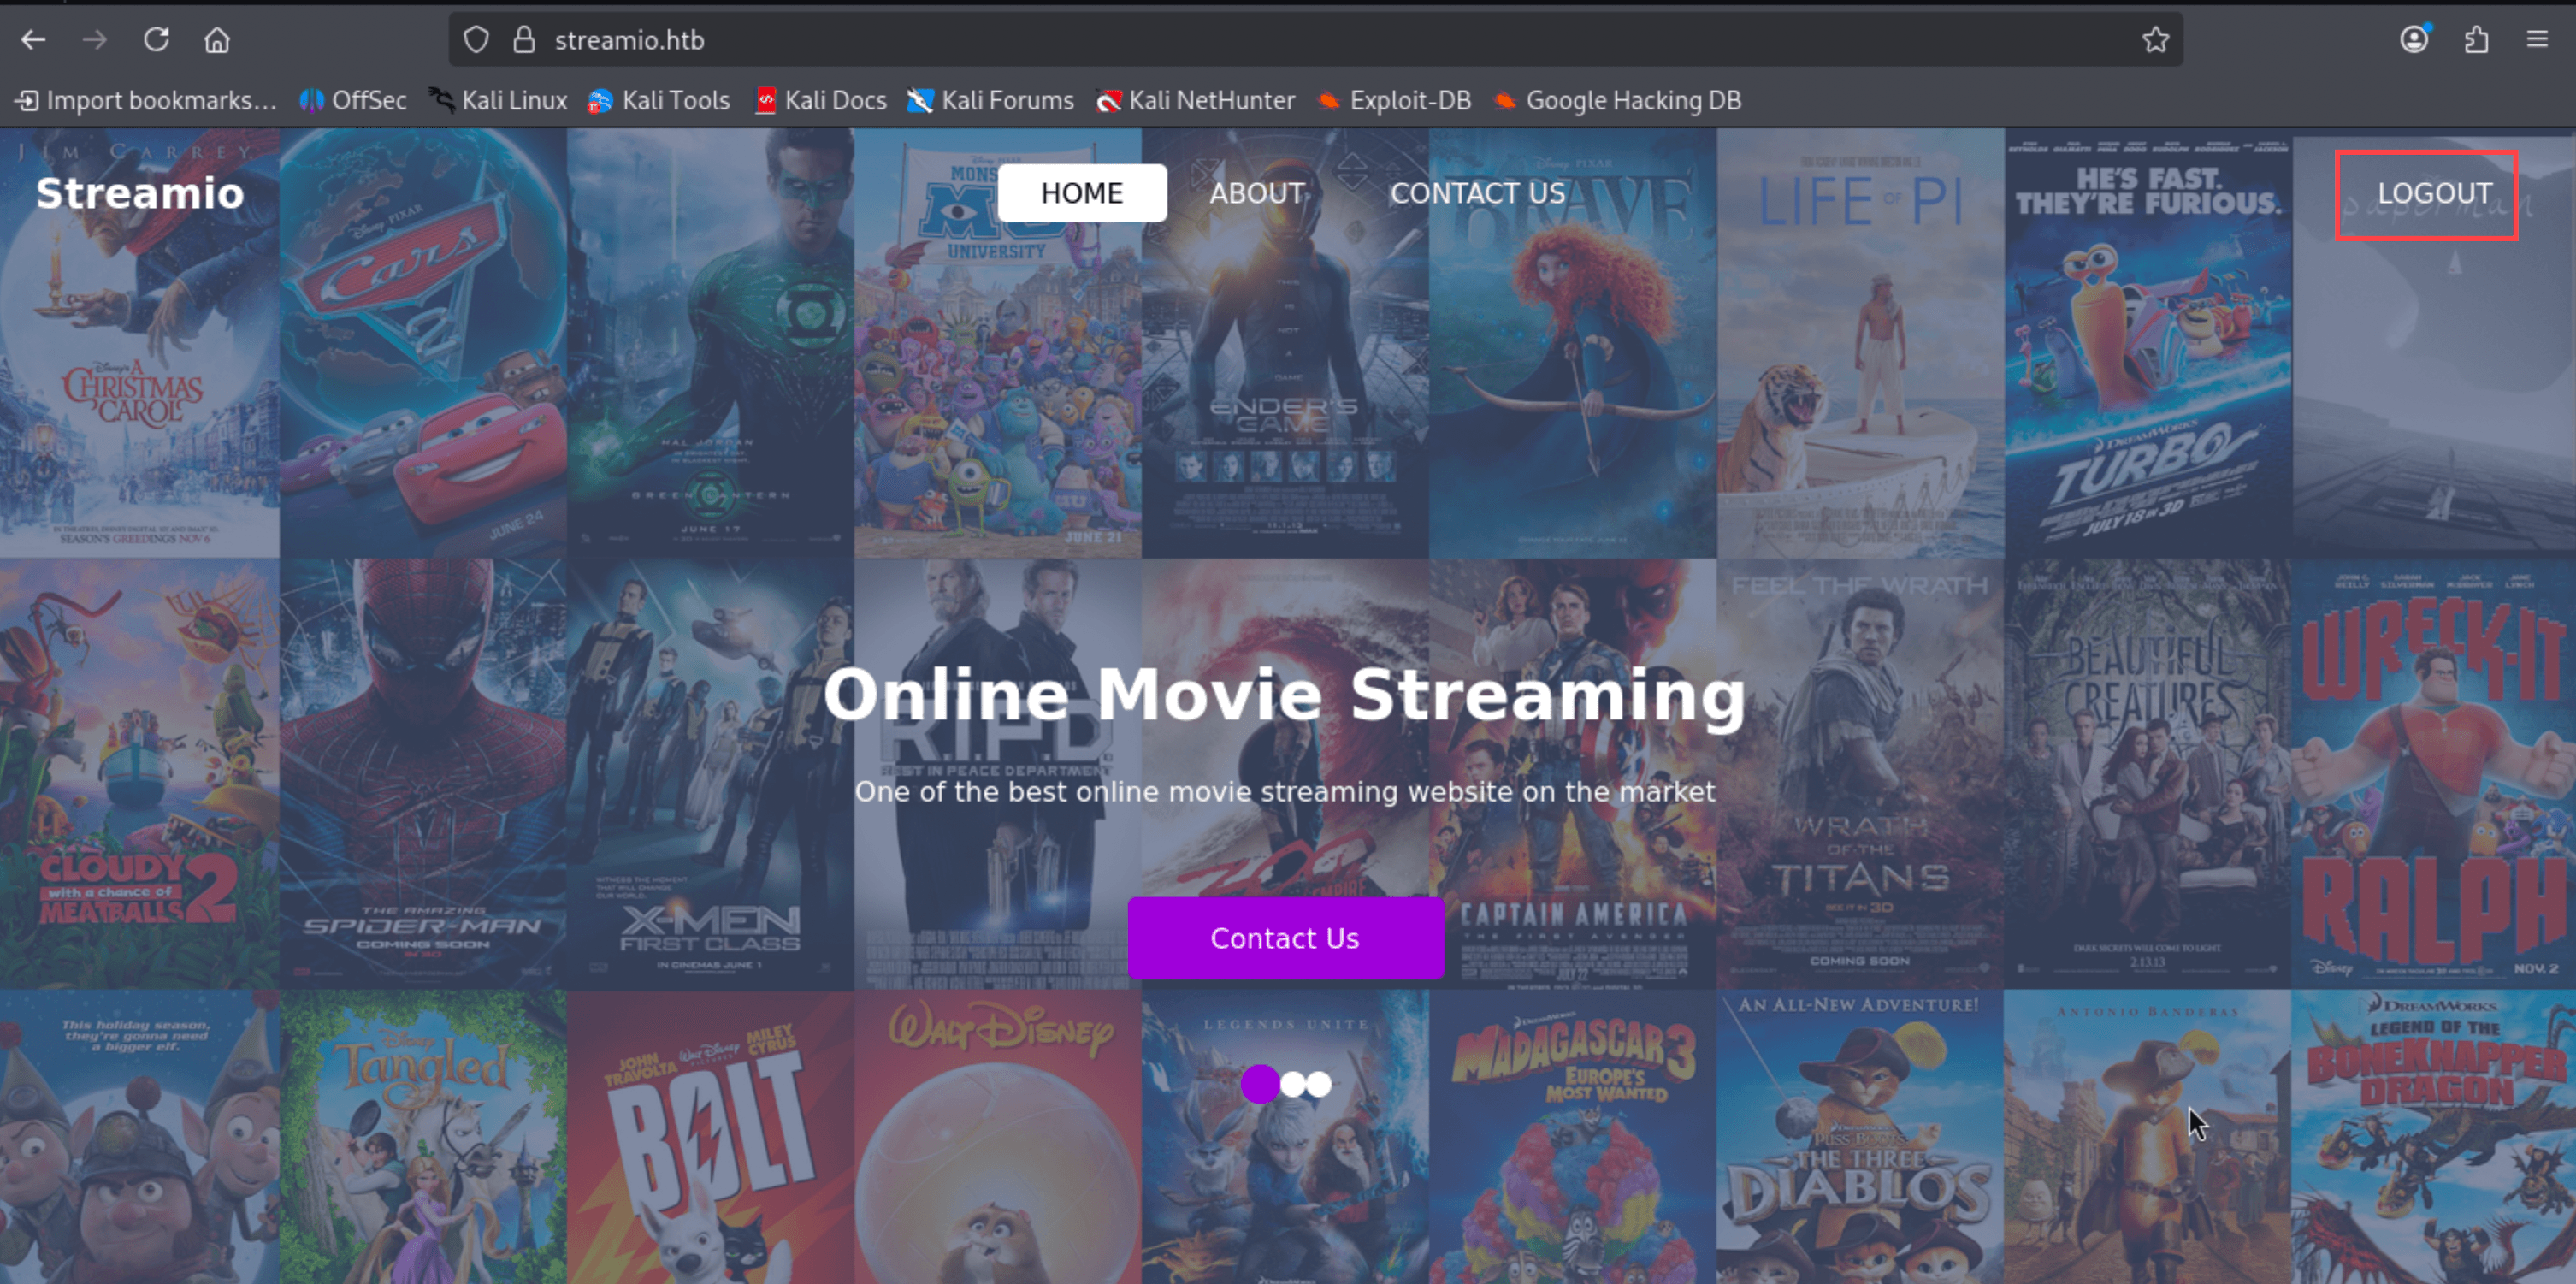Open the application hamburger menu
Screen dimensions: 2576x1284
[2537, 40]
